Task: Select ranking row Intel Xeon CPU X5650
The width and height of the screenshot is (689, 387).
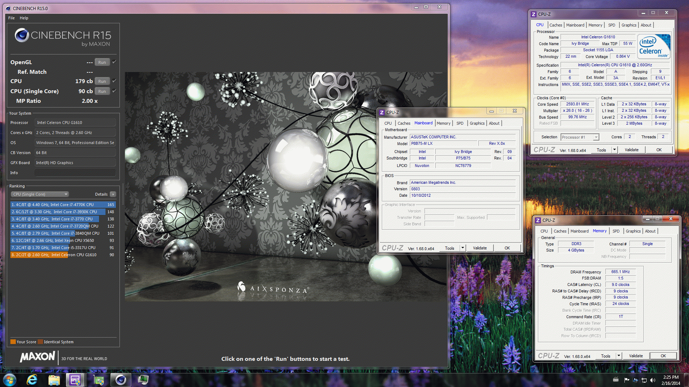Action: tap(63, 240)
